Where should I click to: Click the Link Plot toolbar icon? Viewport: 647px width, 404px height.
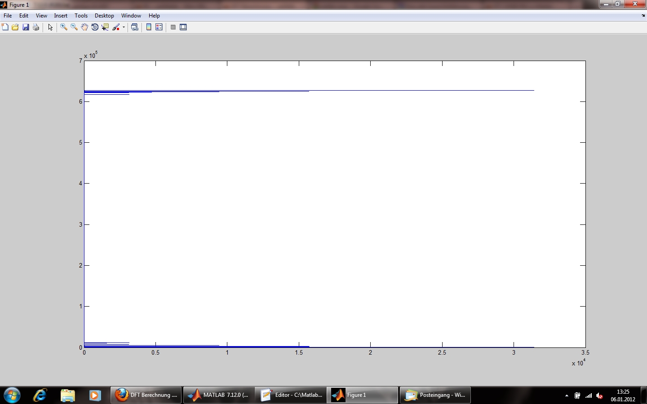coord(134,27)
